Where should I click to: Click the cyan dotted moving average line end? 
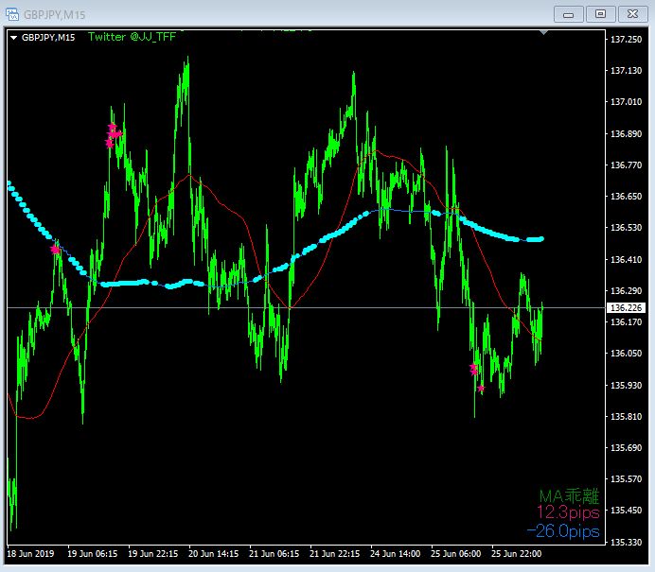pyautogui.click(x=541, y=239)
